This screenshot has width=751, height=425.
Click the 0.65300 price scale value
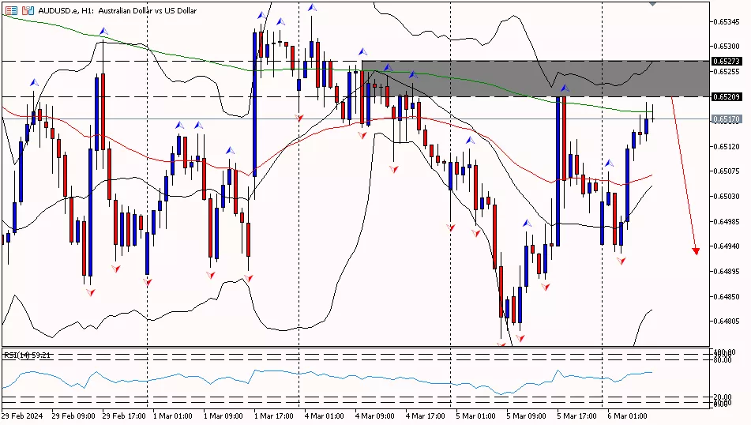click(x=726, y=47)
